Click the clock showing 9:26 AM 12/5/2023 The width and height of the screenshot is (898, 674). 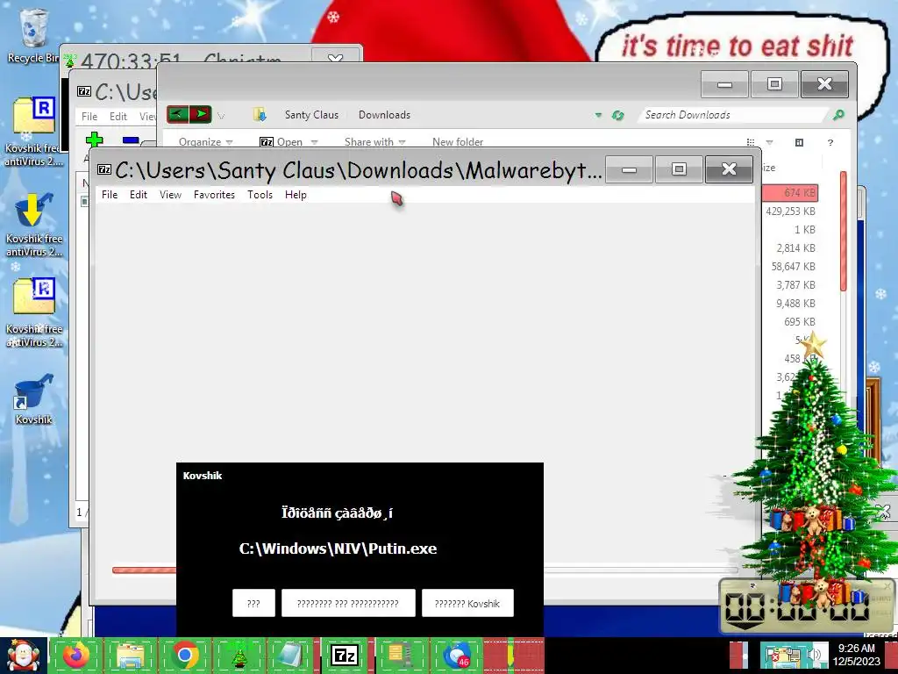856,655
